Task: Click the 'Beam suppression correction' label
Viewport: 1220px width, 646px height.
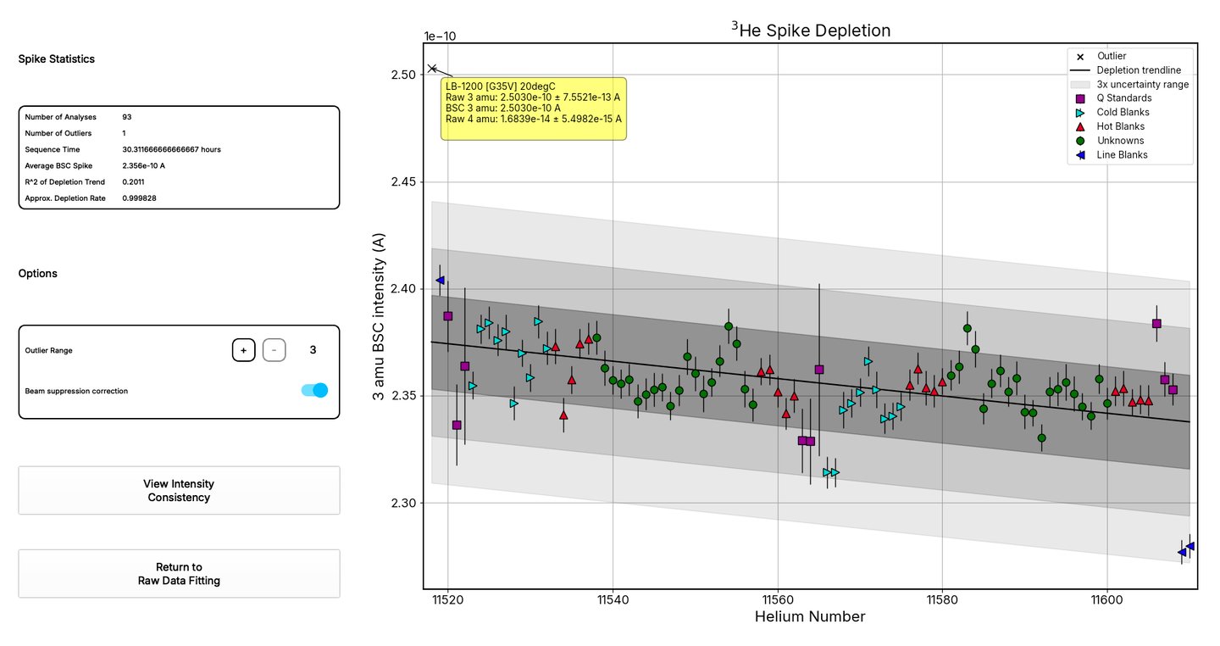Action: click(77, 392)
